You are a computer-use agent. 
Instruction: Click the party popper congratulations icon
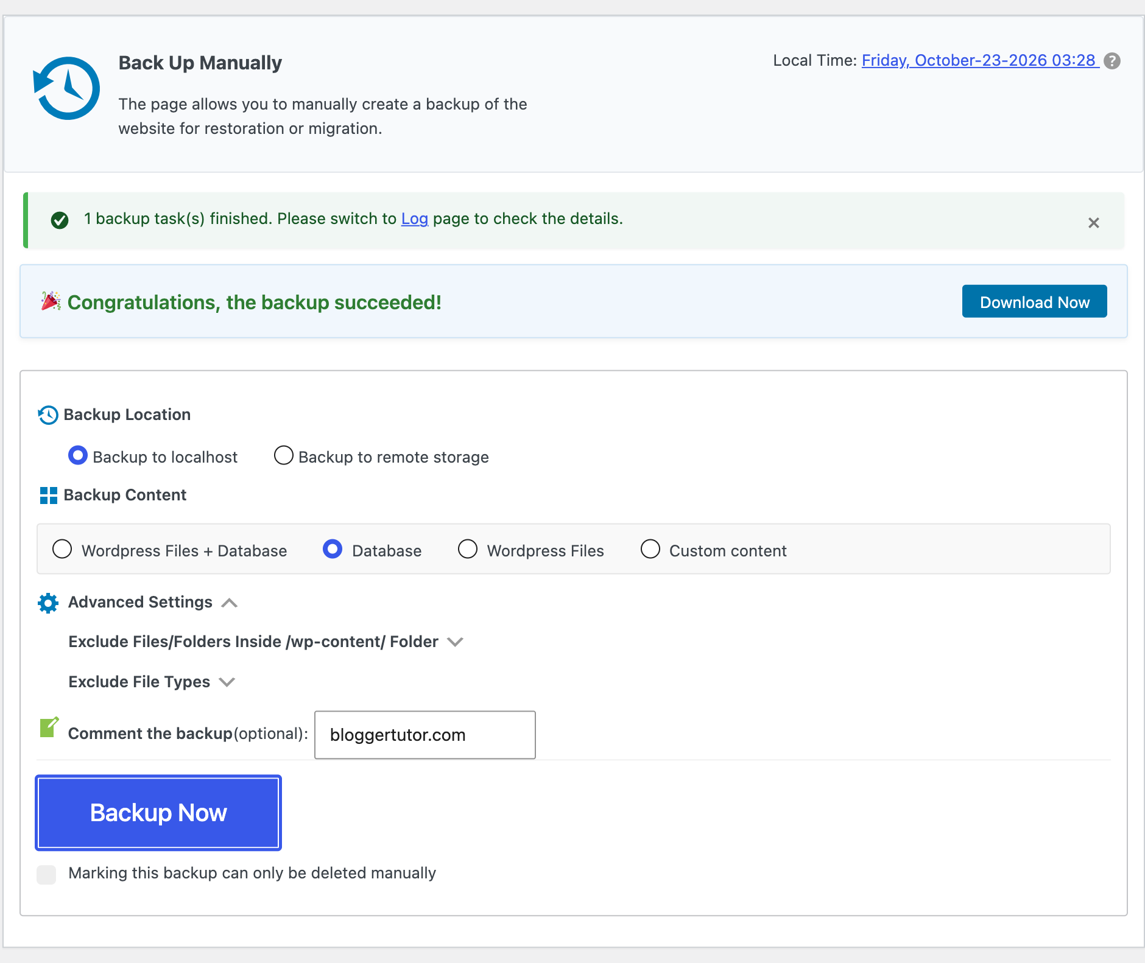51,301
